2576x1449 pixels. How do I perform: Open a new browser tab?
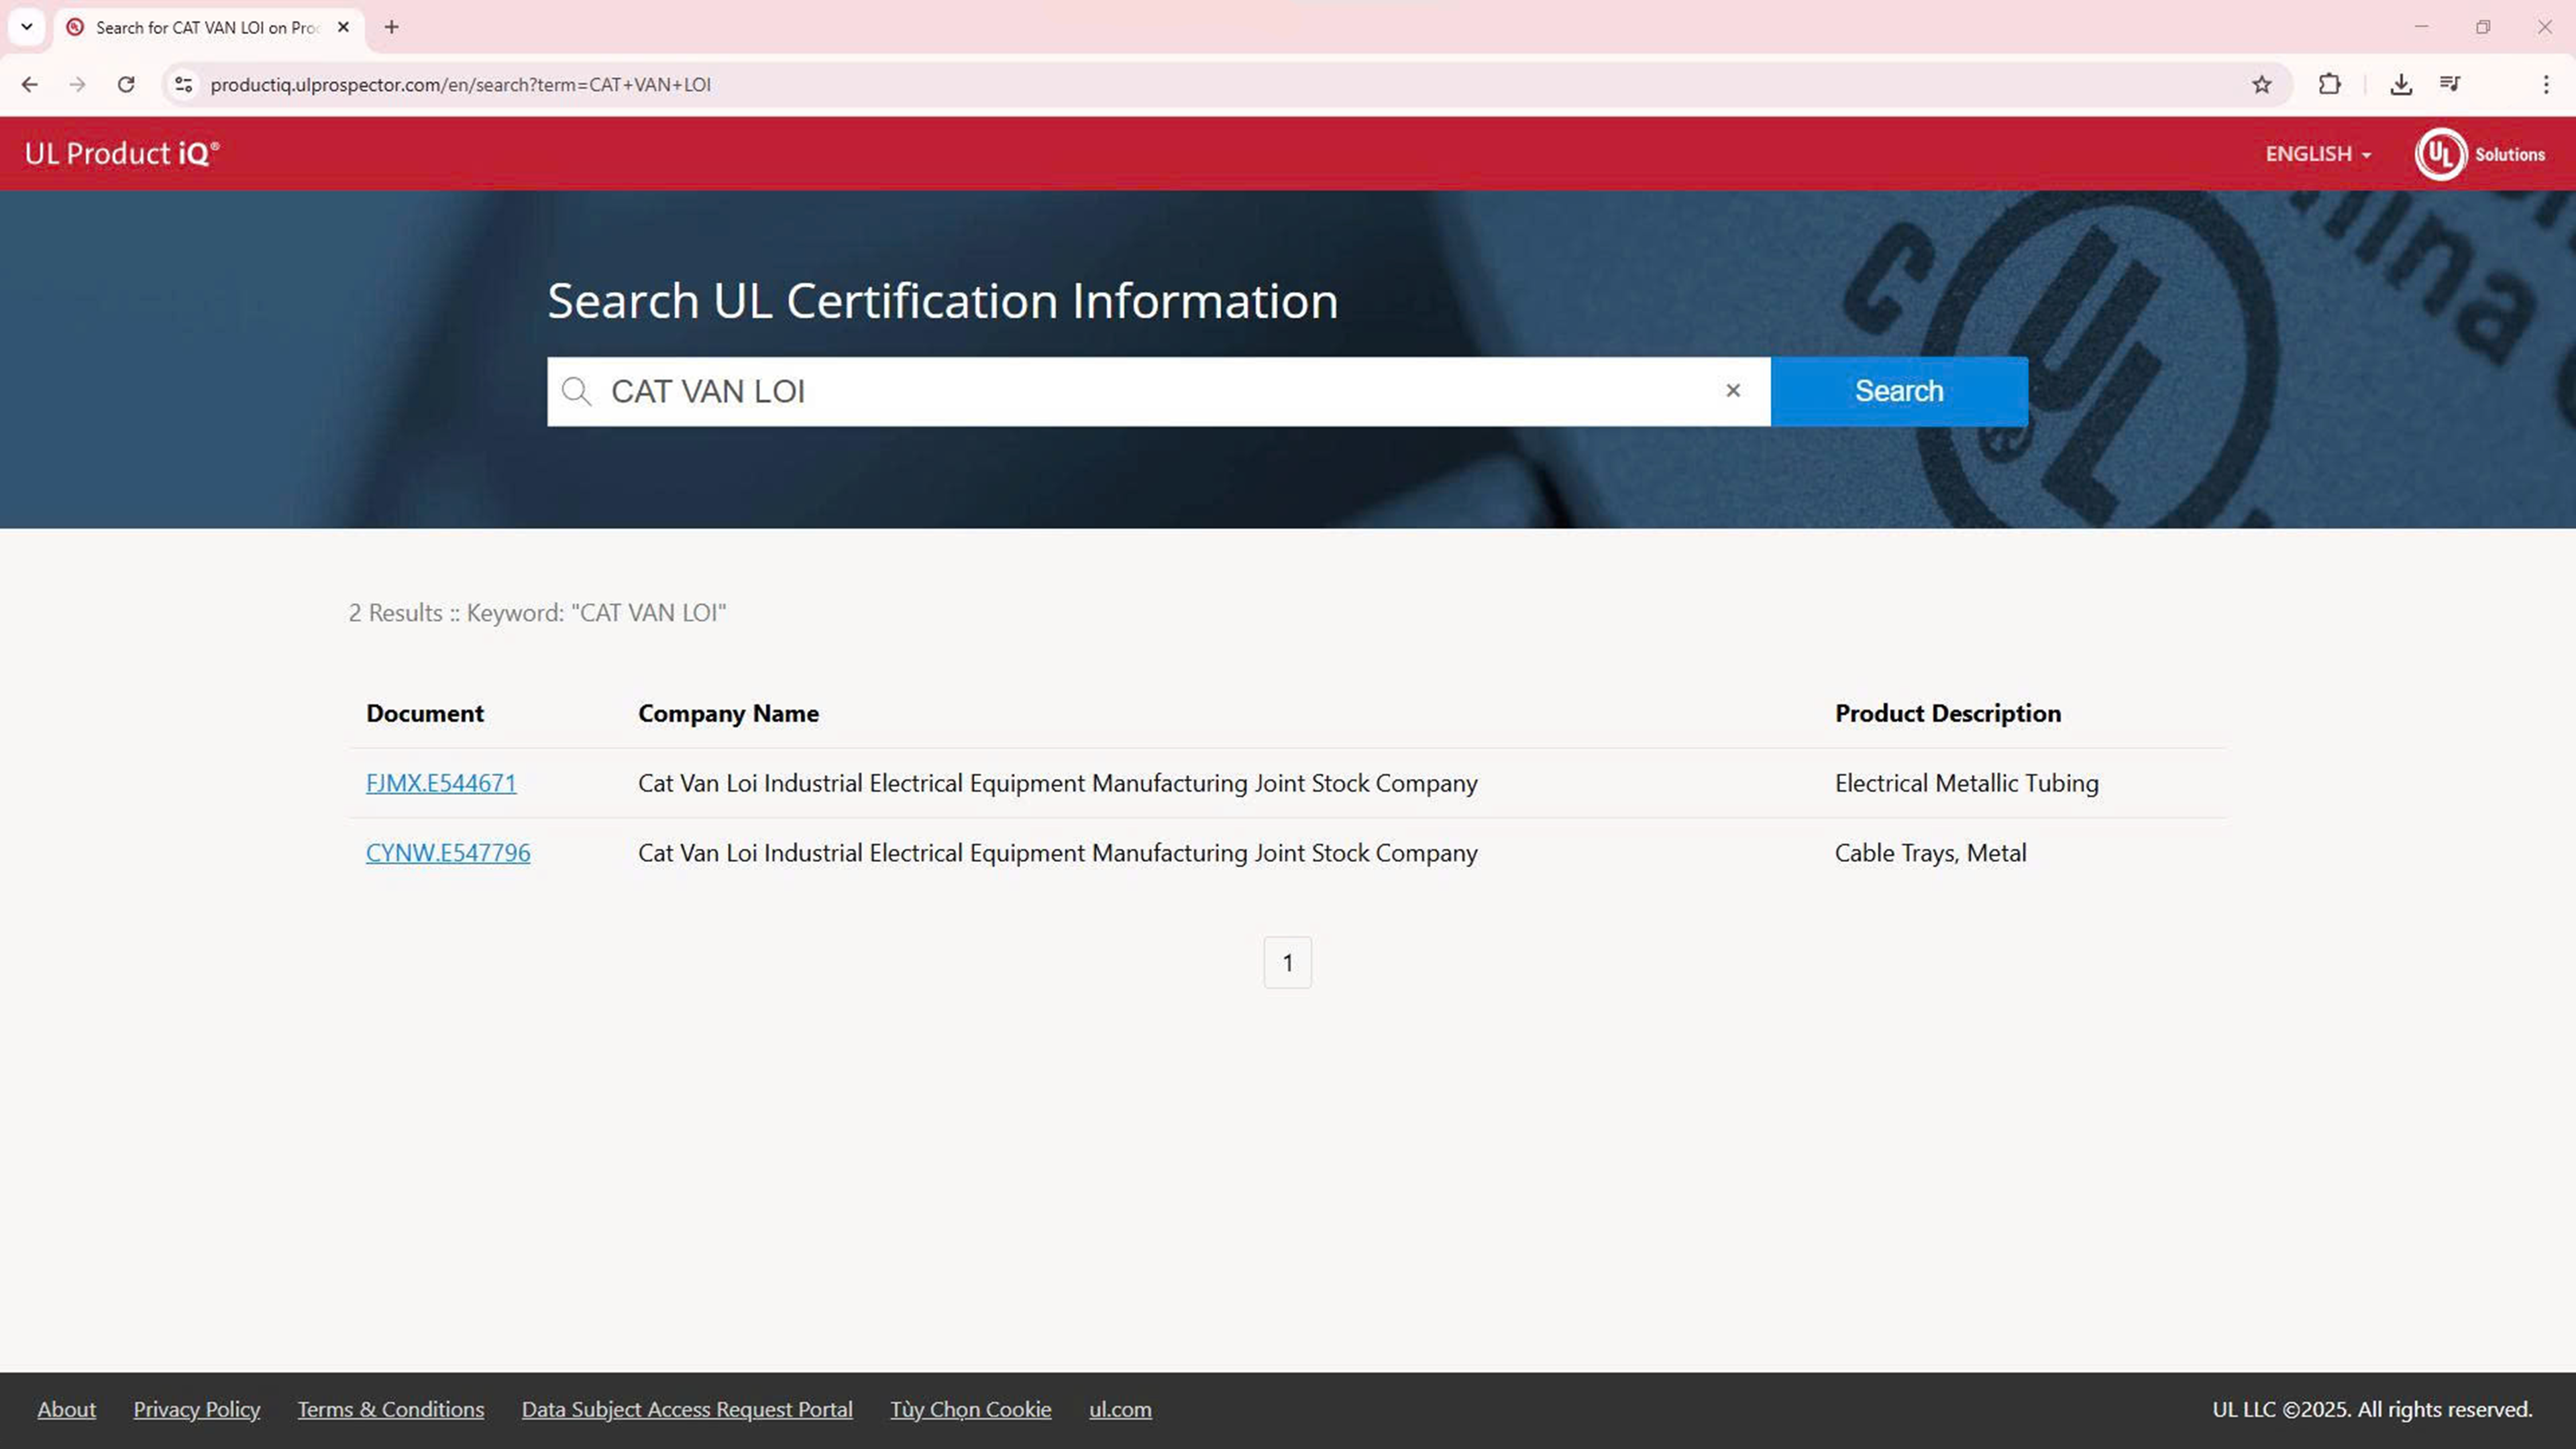(x=392, y=27)
